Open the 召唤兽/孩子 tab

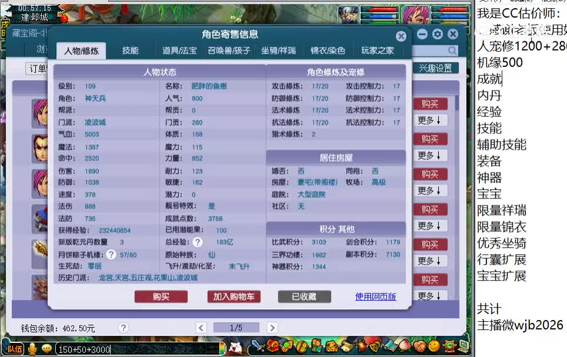[229, 50]
